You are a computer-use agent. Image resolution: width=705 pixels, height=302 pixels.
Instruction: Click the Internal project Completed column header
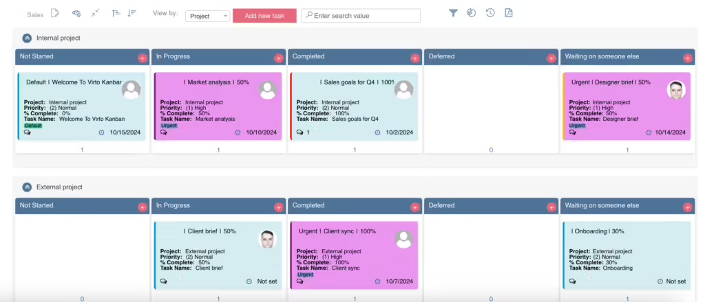pos(355,57)
